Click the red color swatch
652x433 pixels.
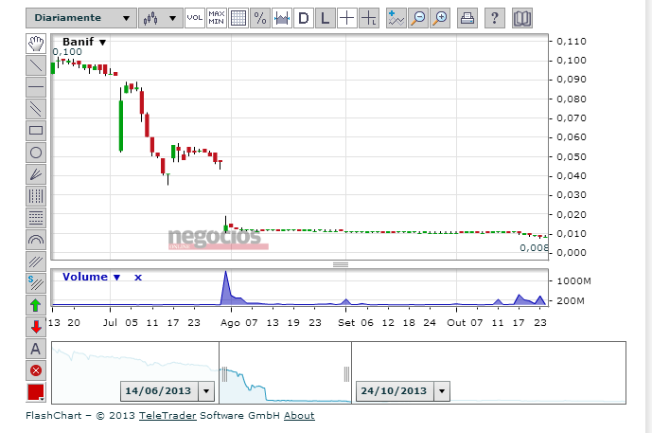click(36, 392)
